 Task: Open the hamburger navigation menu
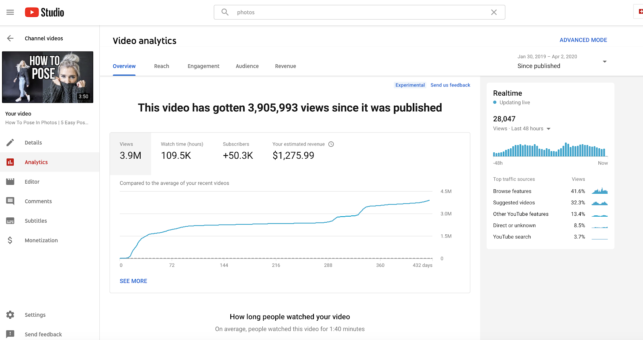(x=10, y=12)
